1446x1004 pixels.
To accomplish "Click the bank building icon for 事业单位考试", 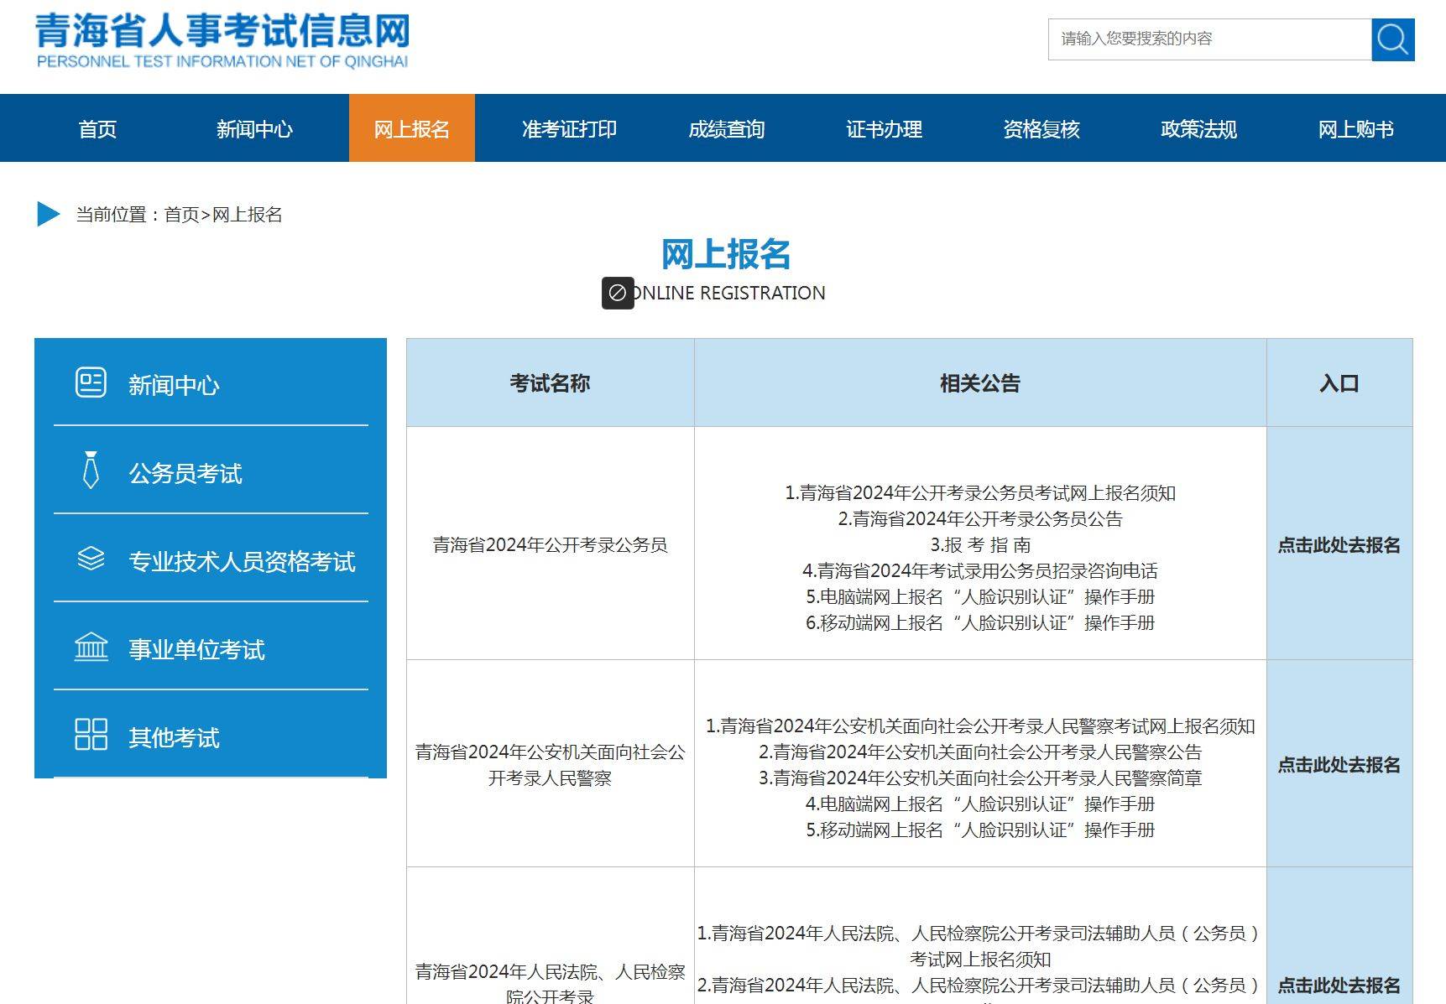I will pos(91,647).
